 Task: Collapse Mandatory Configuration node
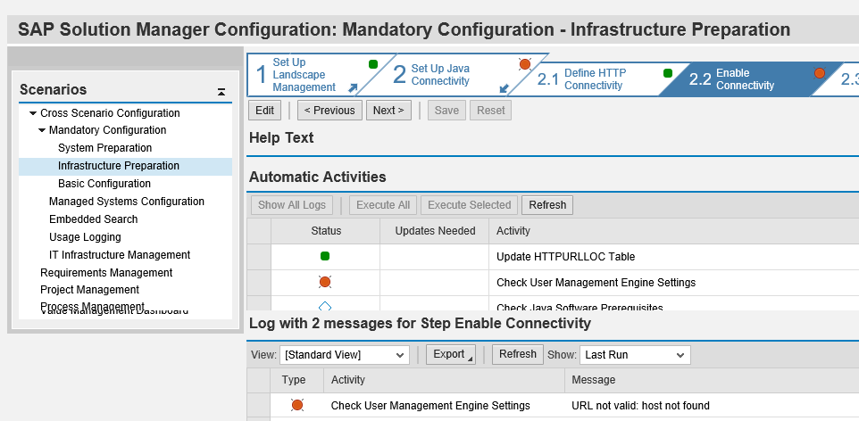pos(42,130)
